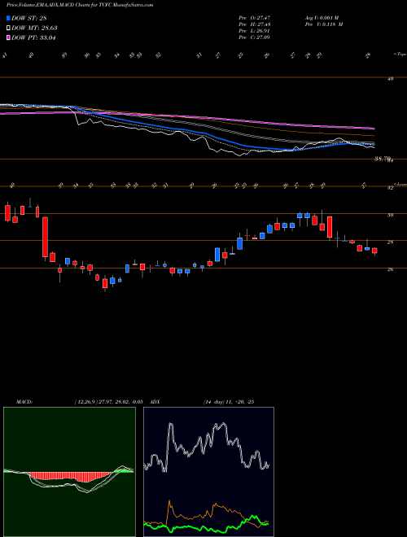Click the last red candlestick on the right
The width and height of the screenshot is (407, 537).
click(x=374, y=251)
